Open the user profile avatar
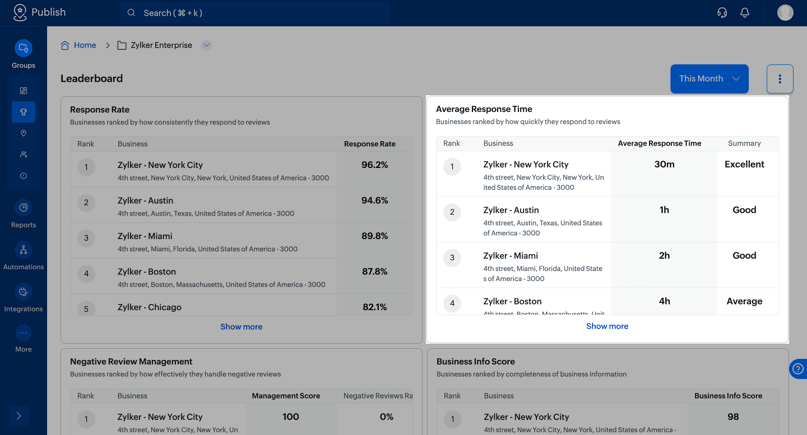 click(x=785, y=13)
